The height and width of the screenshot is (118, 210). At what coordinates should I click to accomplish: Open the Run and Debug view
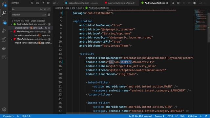4,30
